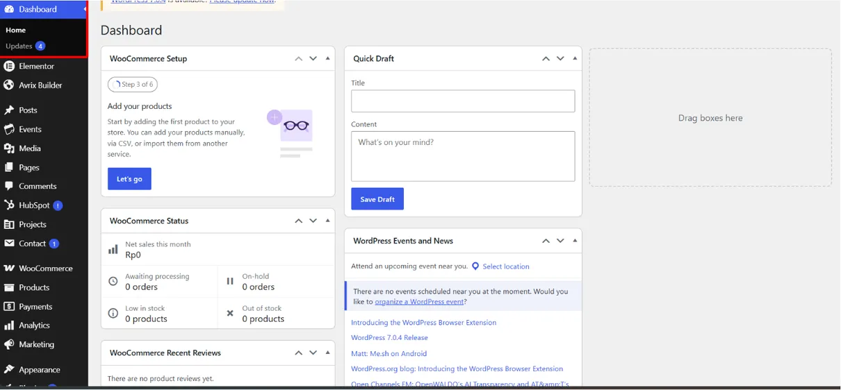Screen dimensions: 841x390
Task: Click the Comments bubble icon
Action: pos(9,186)
